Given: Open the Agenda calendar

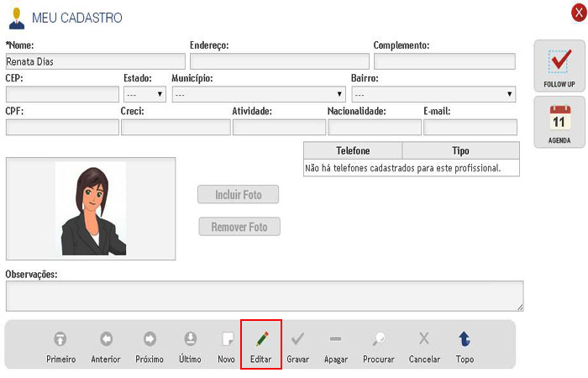Looking at the screenshot, I should (559, 123).
